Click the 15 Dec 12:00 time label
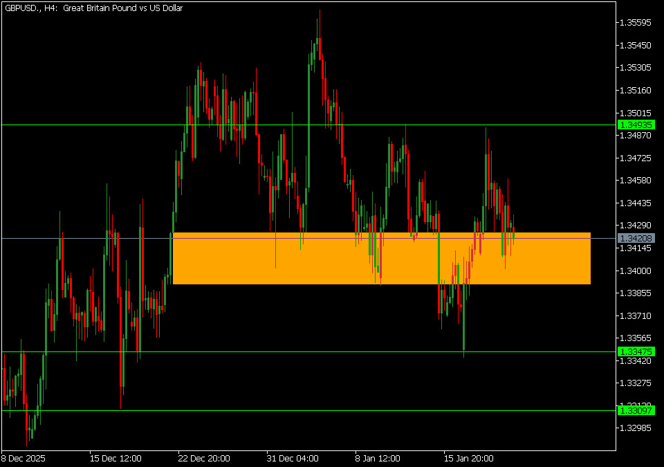664x467 pixels. [x=116, y=458]
